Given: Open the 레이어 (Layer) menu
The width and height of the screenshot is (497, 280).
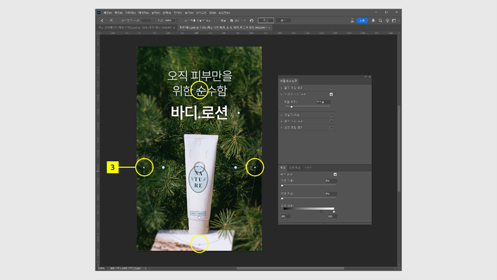Looking at the screenshot, I should click(143, 13).
